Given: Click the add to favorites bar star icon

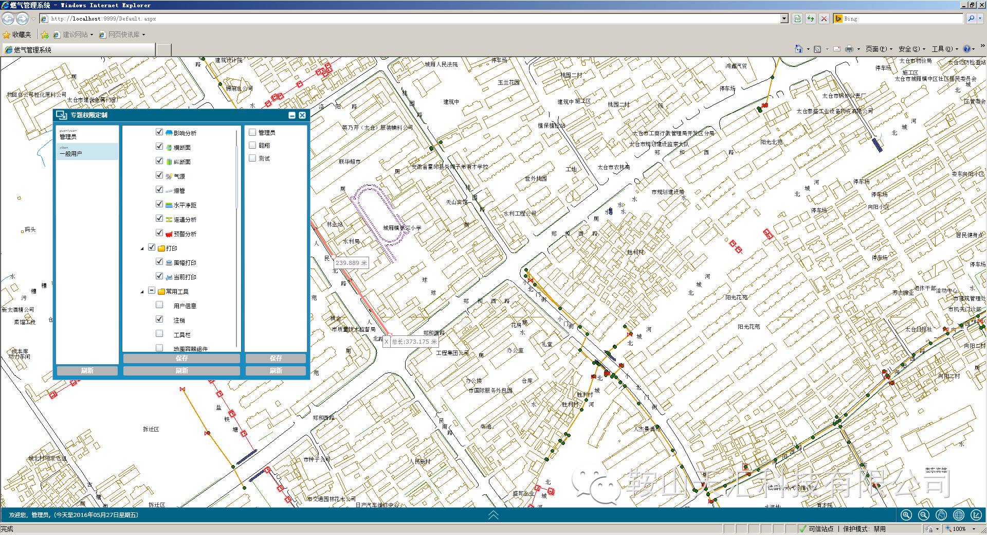Looking at the screenshot, I should (45, 34).
